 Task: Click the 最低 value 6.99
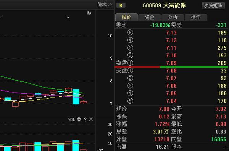point(221,124)
